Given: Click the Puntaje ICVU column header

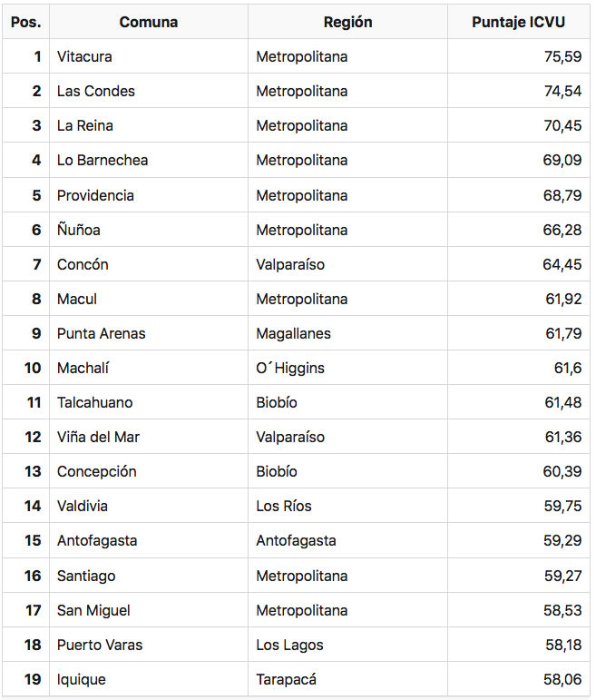Looking at the screenshot, I should (x=518, y=22).
